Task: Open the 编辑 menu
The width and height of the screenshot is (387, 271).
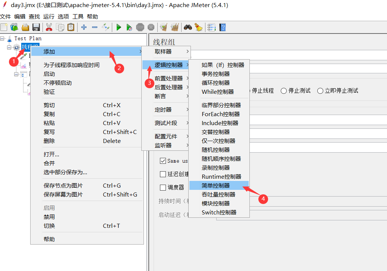Action: click(x=20, y=16)
